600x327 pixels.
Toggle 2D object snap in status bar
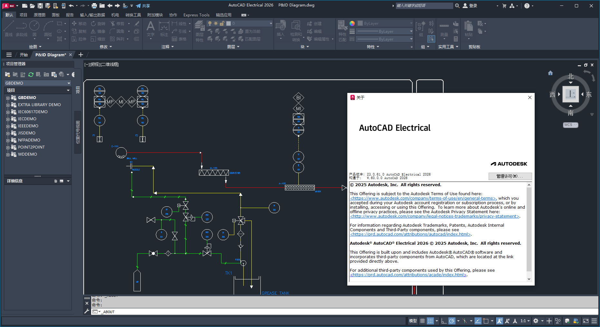(x=486, y=321)
